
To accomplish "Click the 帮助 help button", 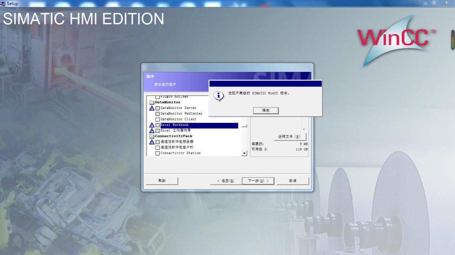I will tap(162, 181).
